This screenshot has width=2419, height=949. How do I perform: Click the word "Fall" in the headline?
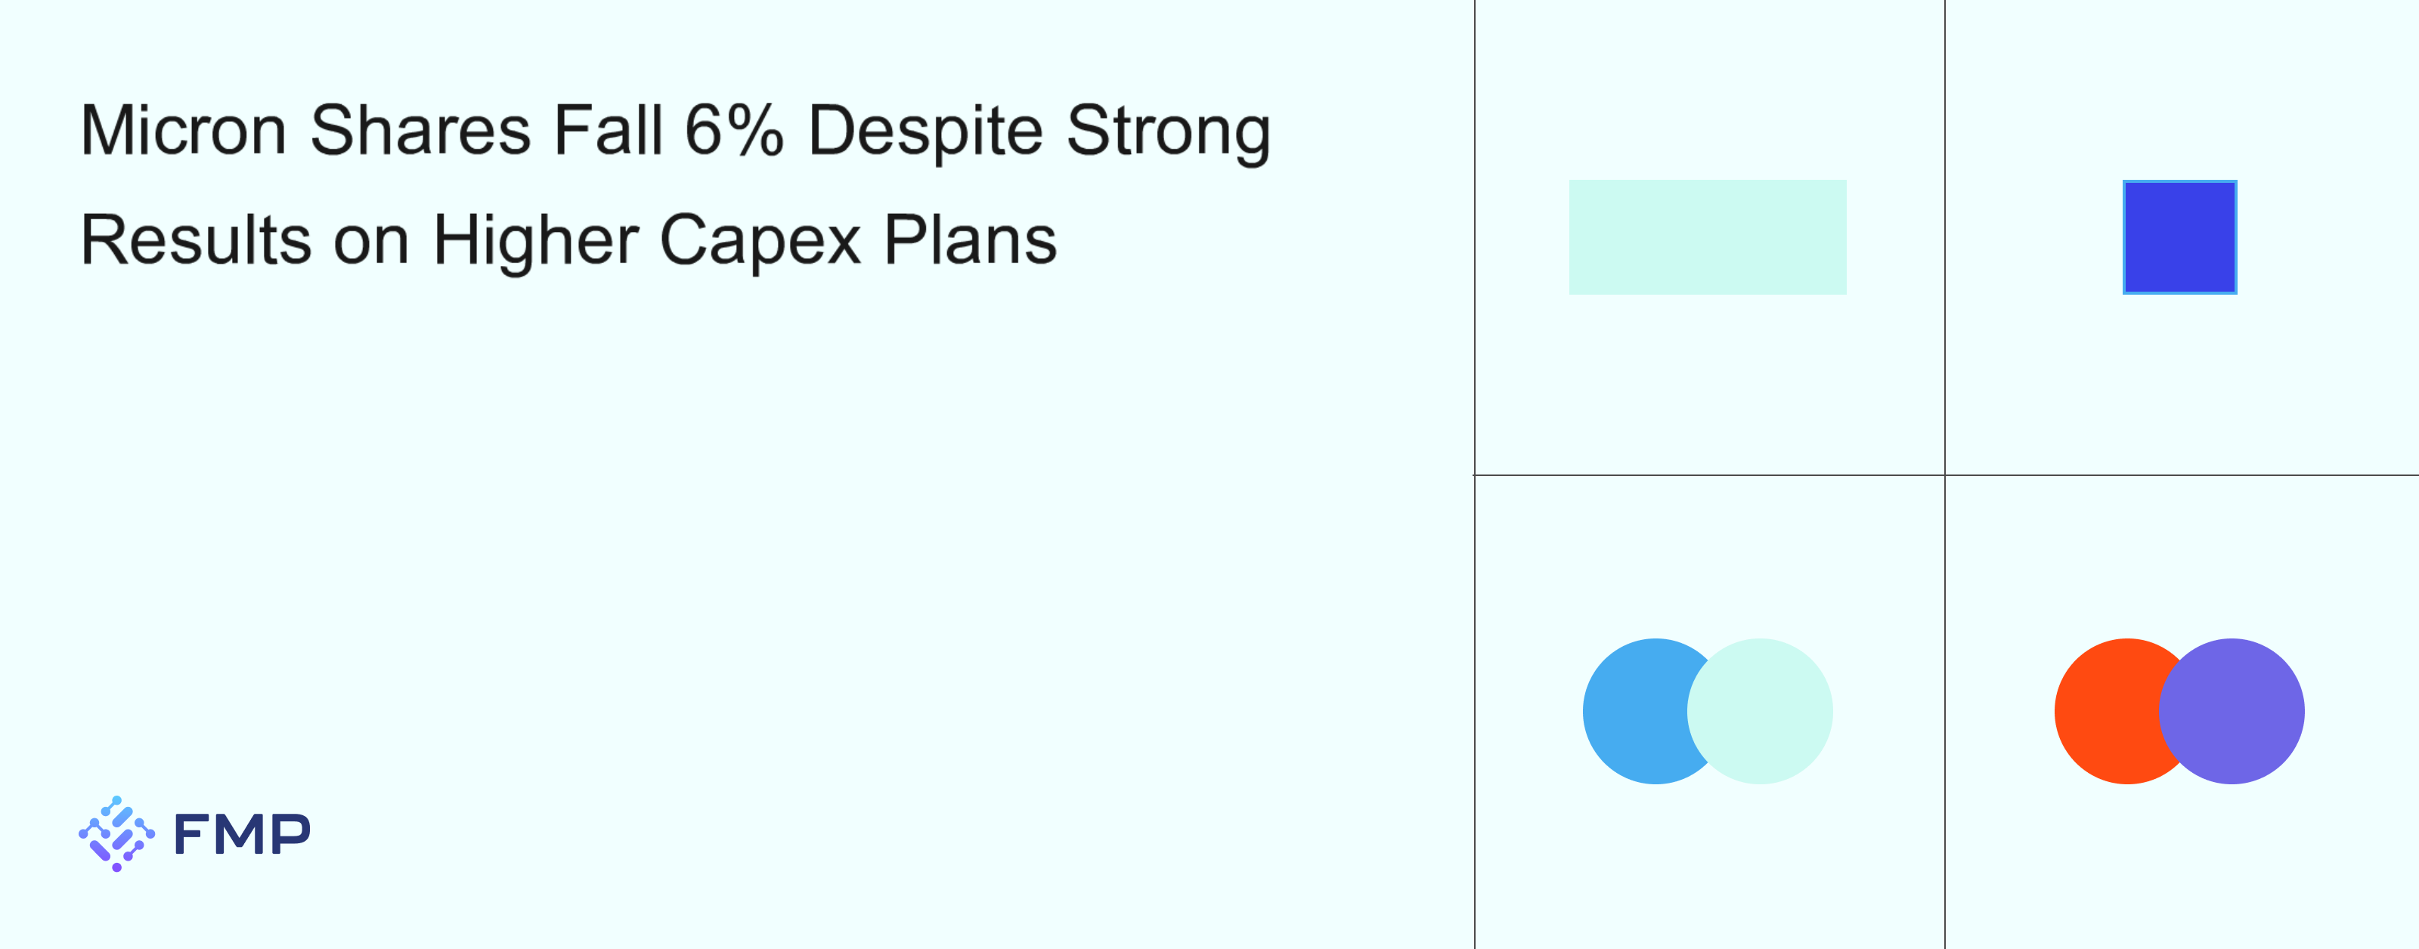pos(608,131)
